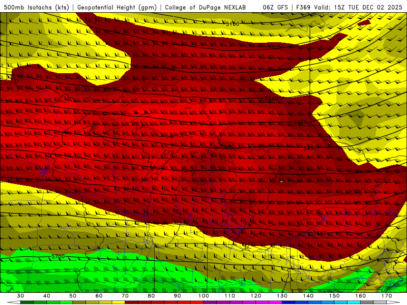The width and height of the screenshot is (407, 305).
Task: Click the "15Z TUE DEC 02 2025" valid time
Action: 368,8
